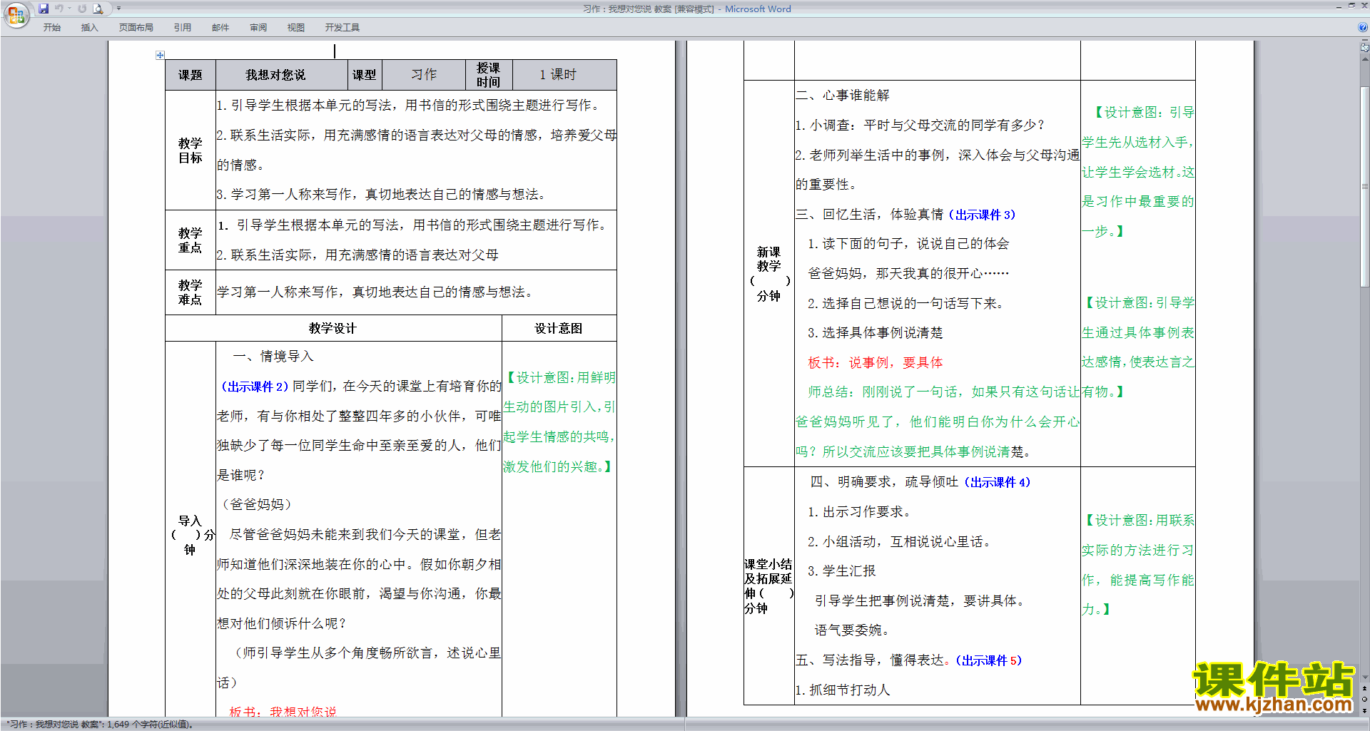Click the 习作 table cell
Screen dimensions: 1370x731
(424, 75)
